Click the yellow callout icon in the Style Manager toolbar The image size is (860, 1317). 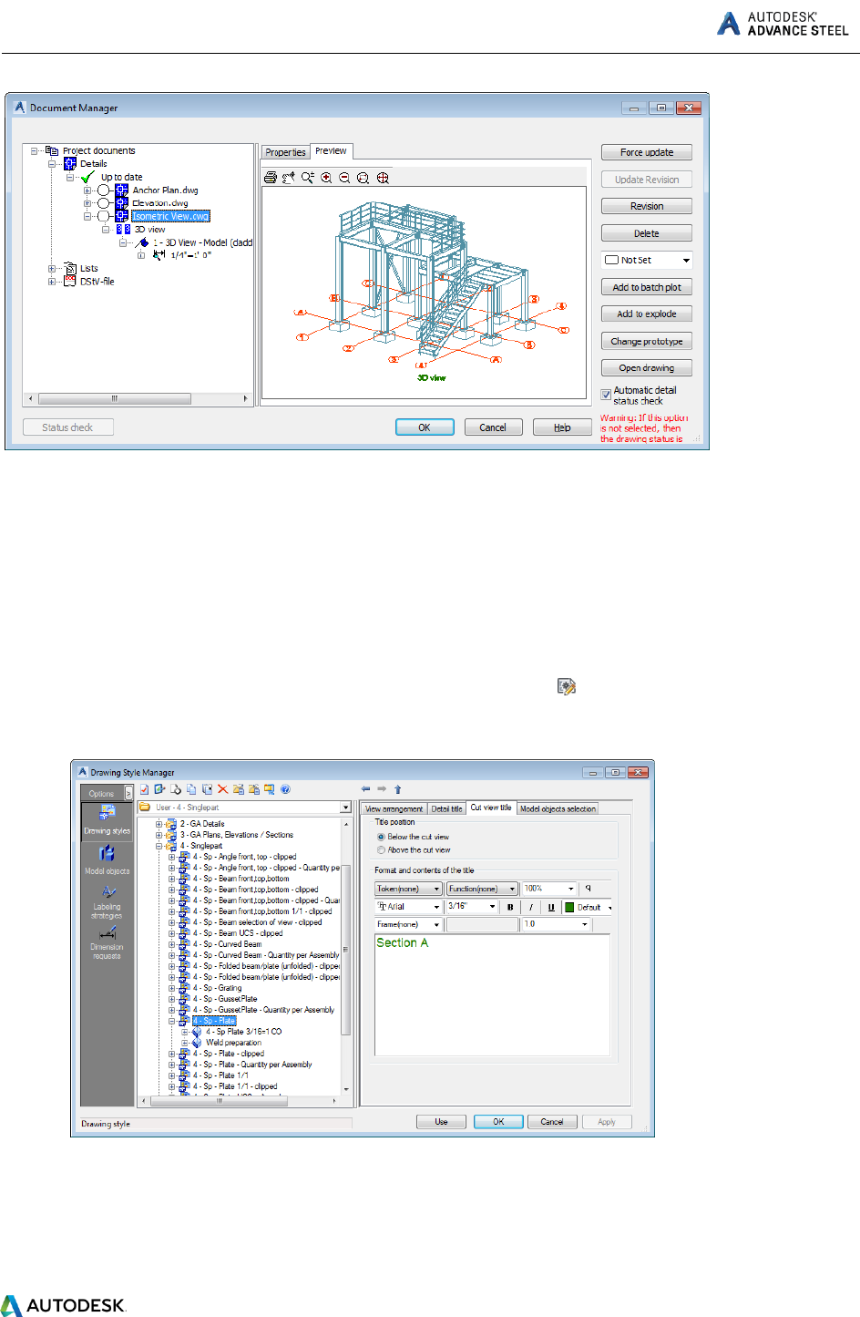coord(269,789)
